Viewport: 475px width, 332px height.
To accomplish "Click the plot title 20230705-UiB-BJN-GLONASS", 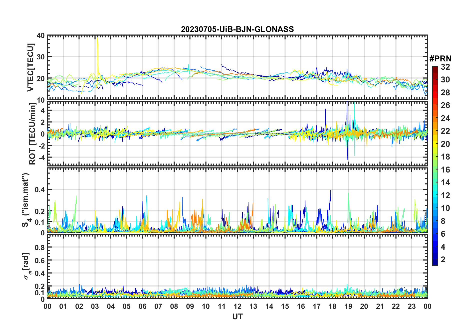I will (237, 29).
